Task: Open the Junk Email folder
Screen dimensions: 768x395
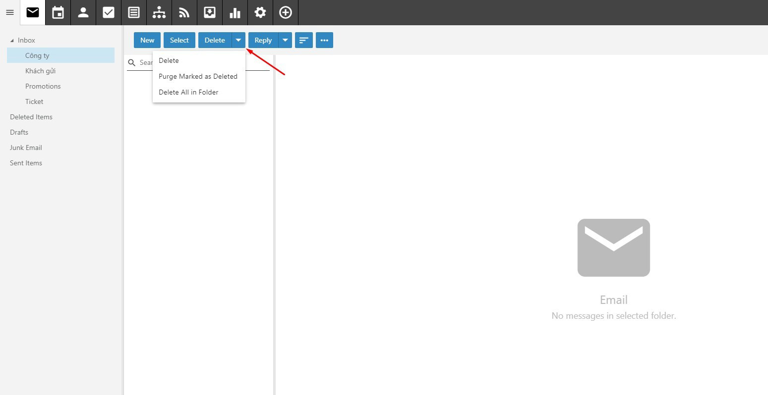Action: [x=26, y=148]
